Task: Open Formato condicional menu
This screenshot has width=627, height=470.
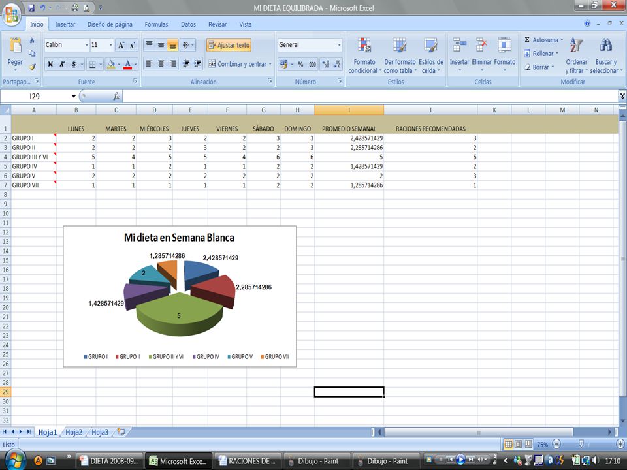Action: 364,55
